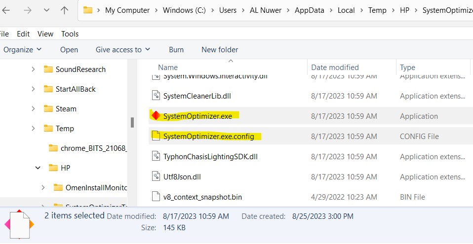Image resolution: width=473 pixels, height=244 pixels.
Task: Click the SystemOptimizer.exe red diamond icon
Action: [x=156, y=116]
